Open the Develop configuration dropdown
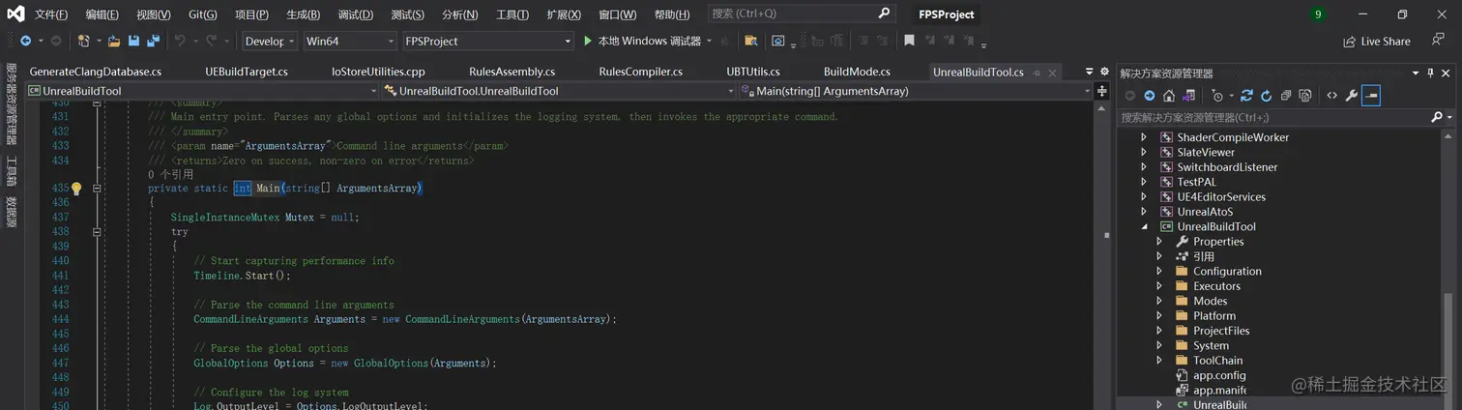Screen dimensions: 1462x410 tap(270, 41)
